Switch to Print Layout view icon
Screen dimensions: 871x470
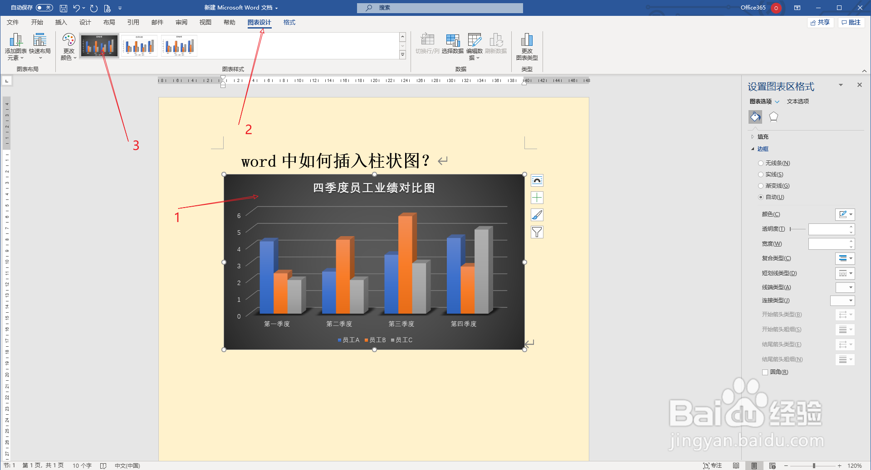754,465
